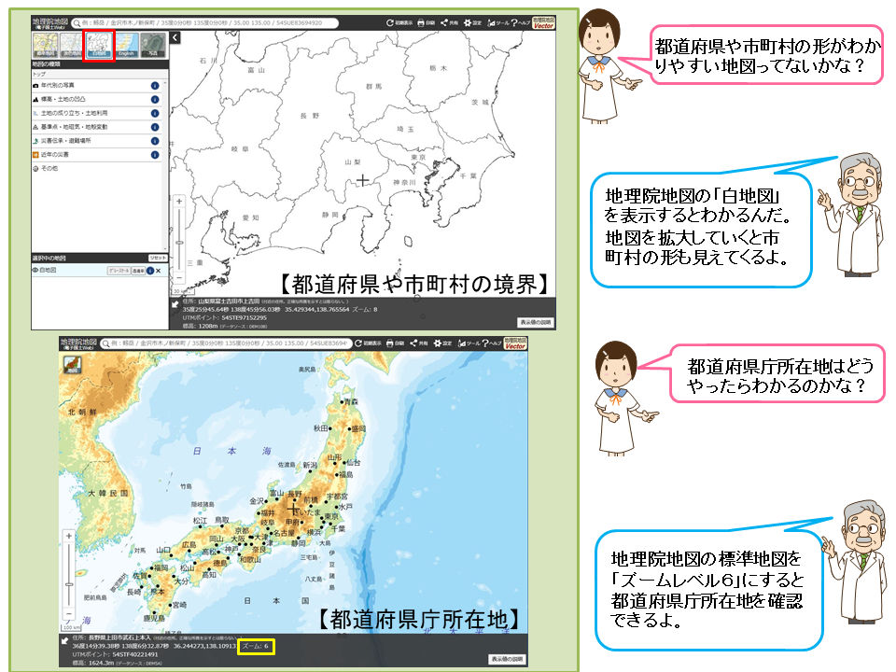Click the map type list scrollbar
The width and height of the screenshot is (896, 672).
[x=166, y=166]
